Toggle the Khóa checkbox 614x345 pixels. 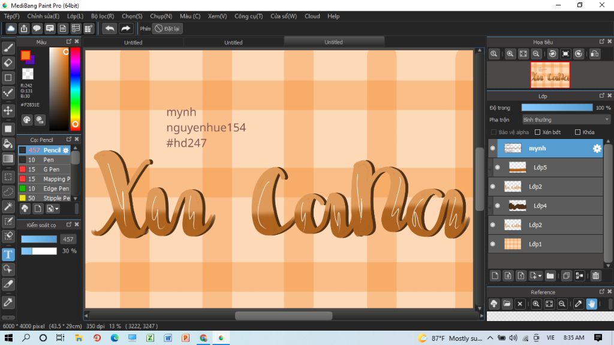(x=577, y=132)
